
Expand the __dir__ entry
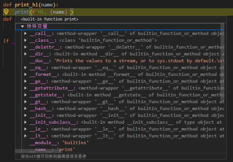pos(25,54)
